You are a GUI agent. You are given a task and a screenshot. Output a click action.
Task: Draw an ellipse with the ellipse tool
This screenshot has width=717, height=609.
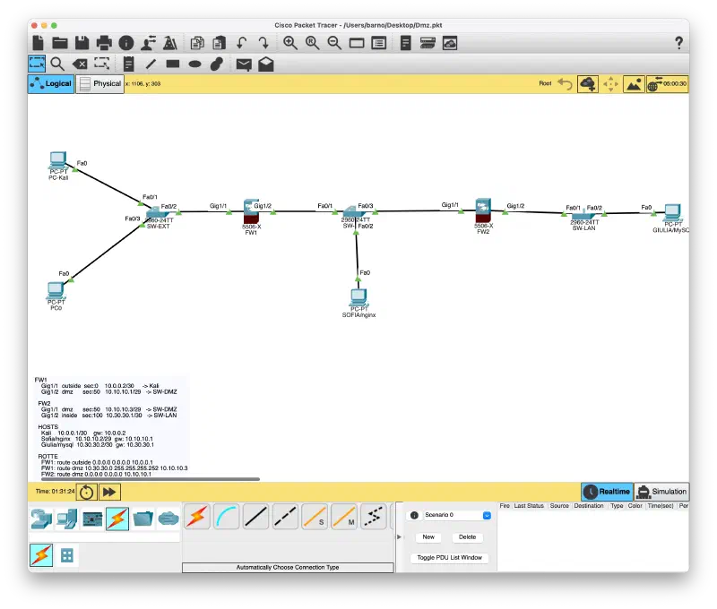coord(195,64)
